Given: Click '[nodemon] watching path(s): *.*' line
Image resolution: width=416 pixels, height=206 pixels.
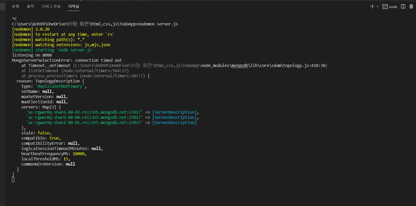Looking at the screenshot, I should (48, 39).
